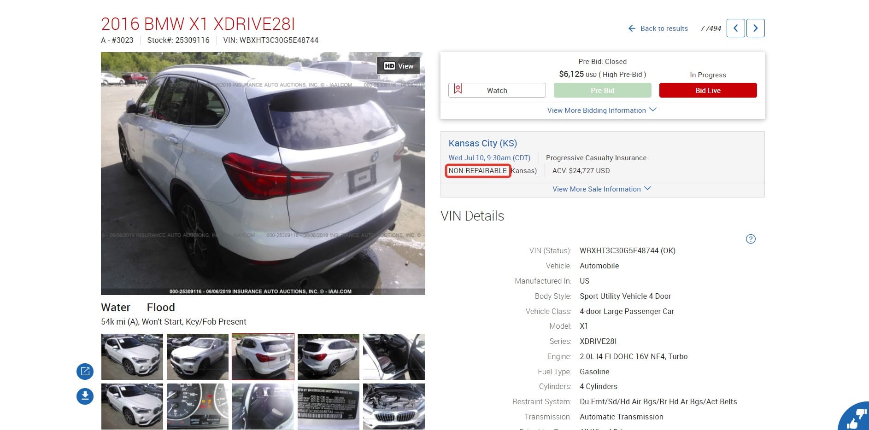Toggle Watch for this vehicle
The height and width of the screenshot is (430, 869).
(x=497, y=90)
